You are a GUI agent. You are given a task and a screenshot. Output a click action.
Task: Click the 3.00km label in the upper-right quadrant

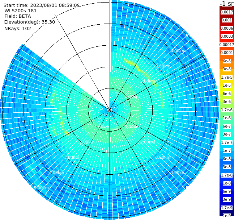pyautogui.click(x=163, y=66)
